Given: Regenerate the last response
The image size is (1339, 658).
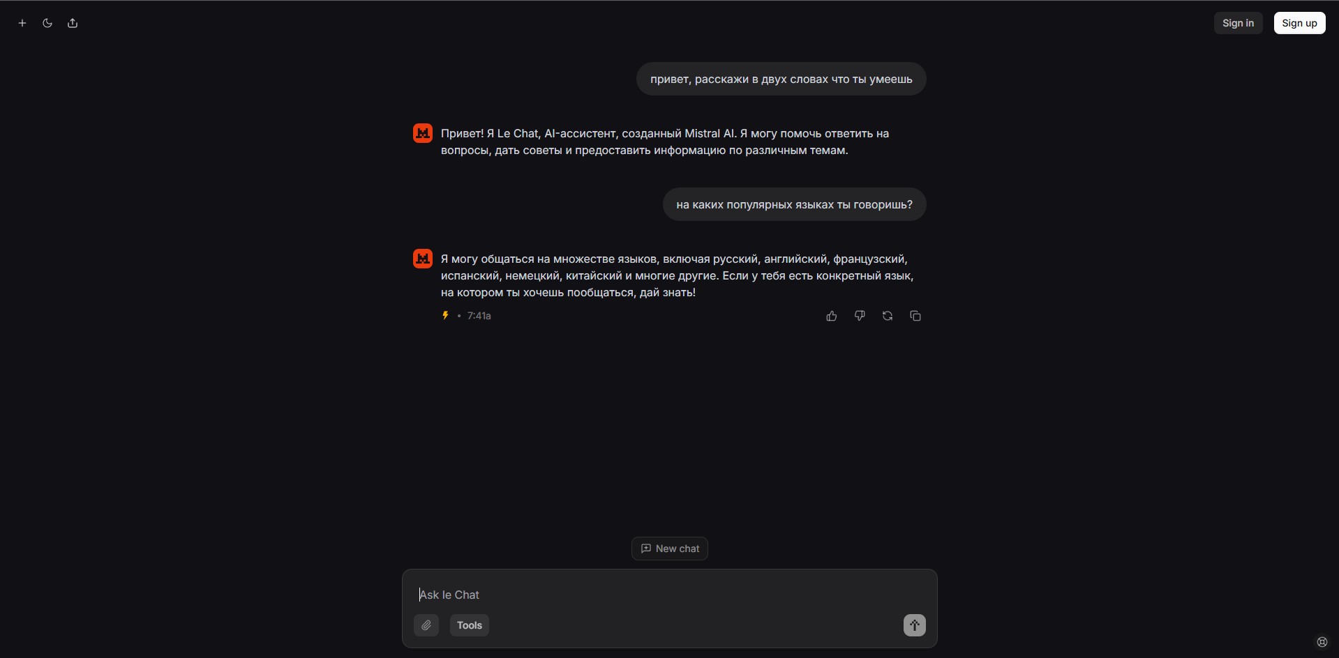Looking at the screenshot, I should (888, 316).
